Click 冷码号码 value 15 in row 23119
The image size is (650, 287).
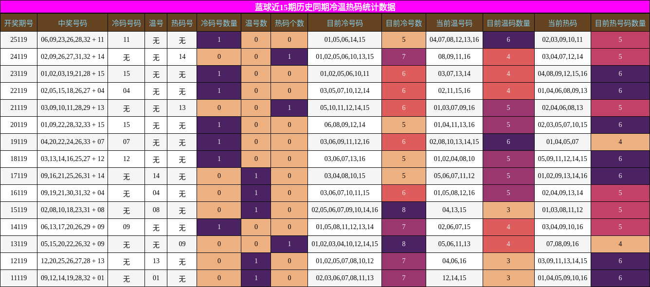(x=126, y=74)
